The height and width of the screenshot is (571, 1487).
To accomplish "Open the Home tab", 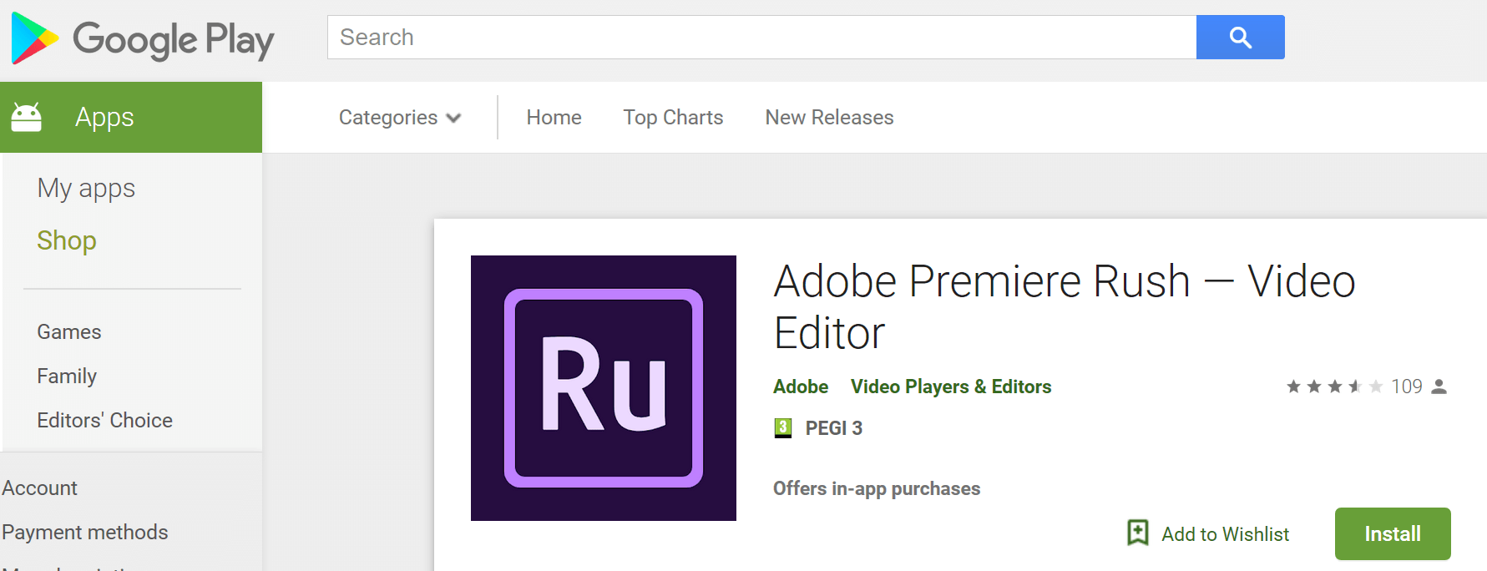I will coord(554,118).
